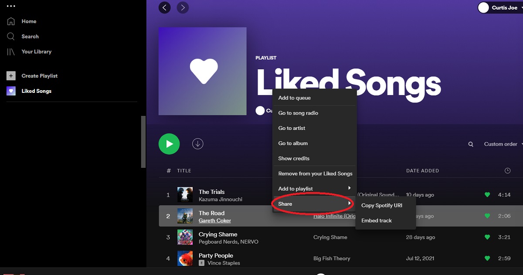
Task: Click the Liked Songs heart icon in sidebar
Action: pos(11,91)
